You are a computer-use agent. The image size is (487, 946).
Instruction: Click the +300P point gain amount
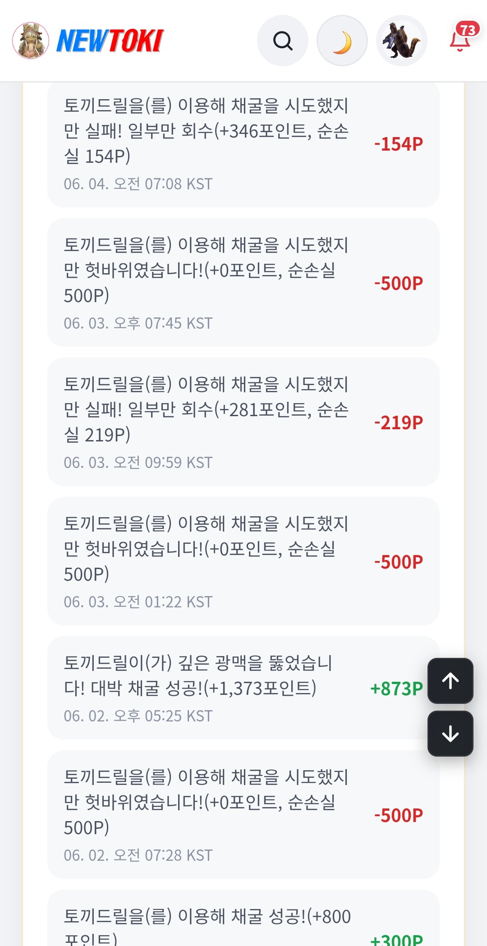pos(396,939)
